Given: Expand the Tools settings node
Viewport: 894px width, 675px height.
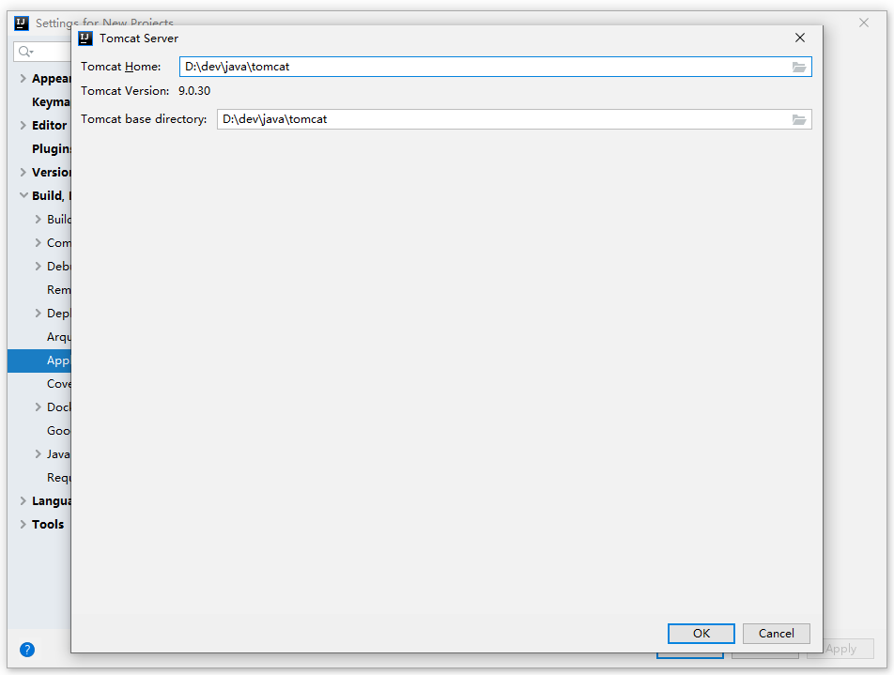Looking at the screenshot, I should [x=23, y=525].
